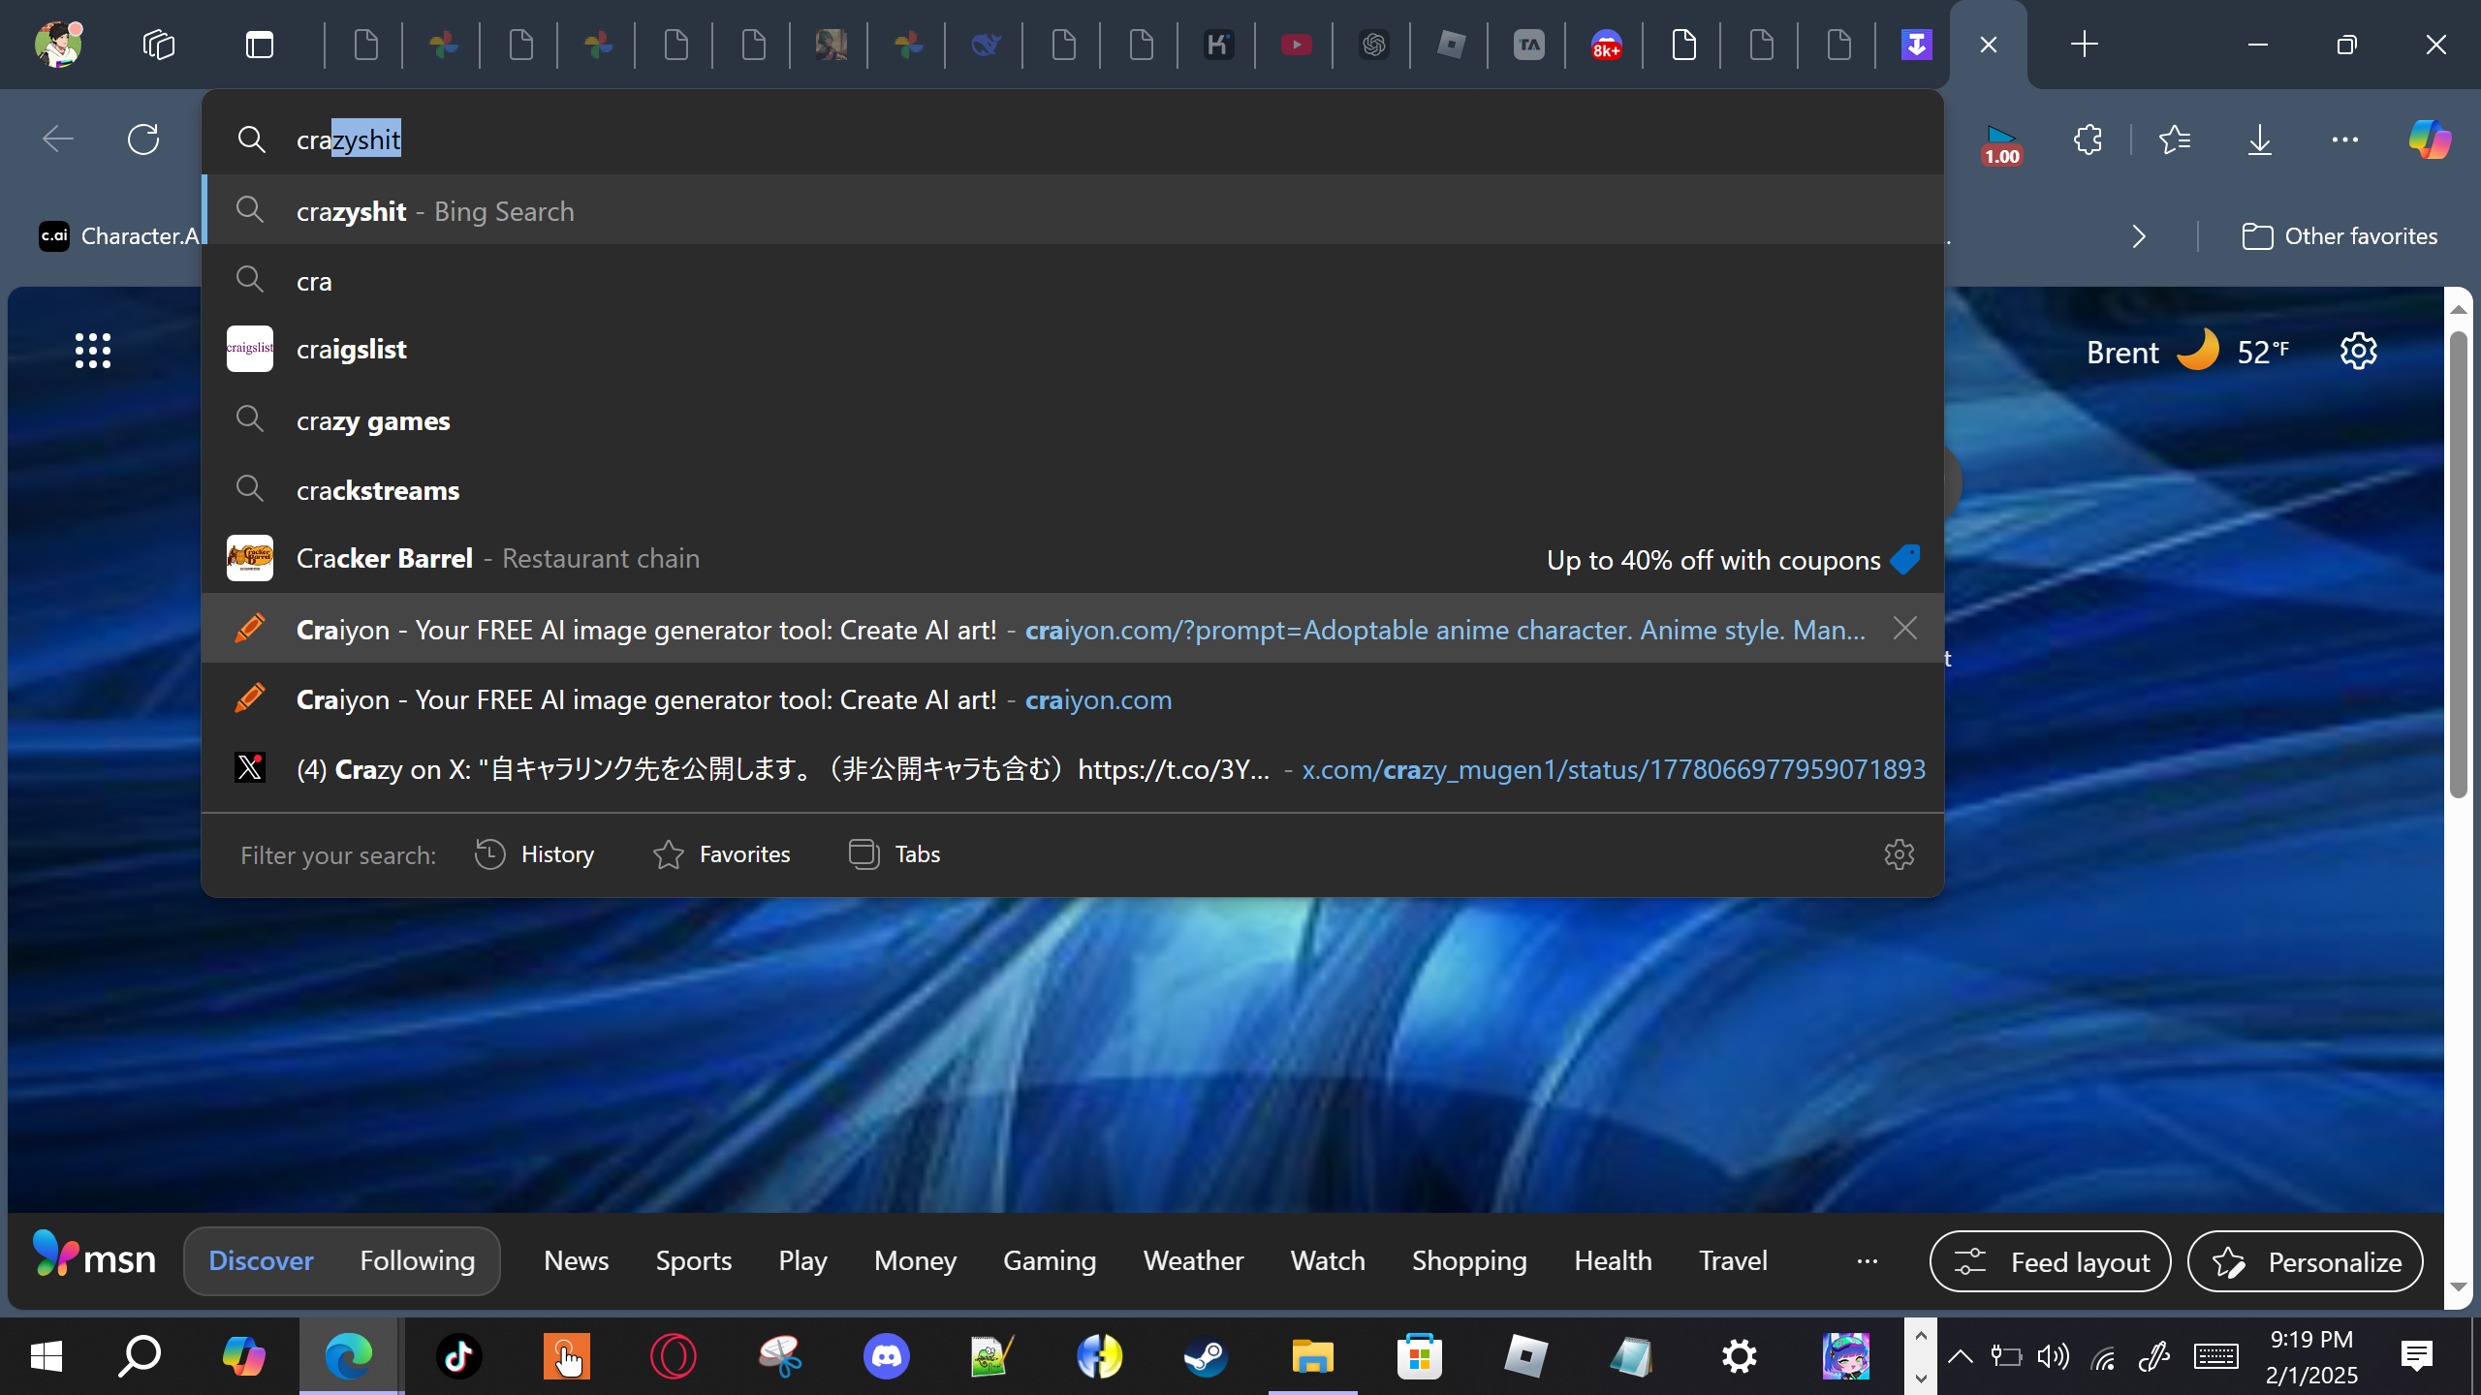Open the Other favorites folder
The width and height of the screenshot is (2481, 1395).
(2340, 236)
